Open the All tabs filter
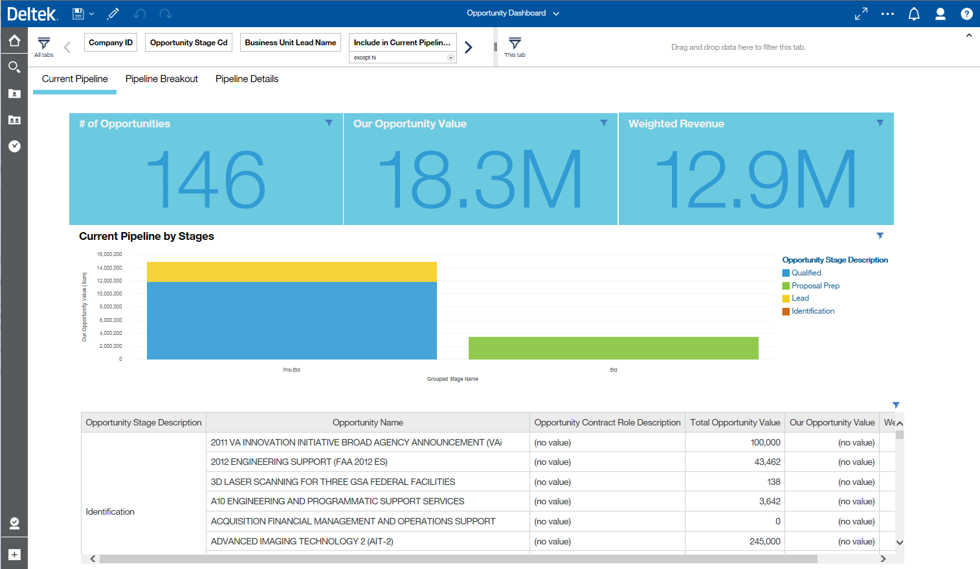 tap(44, 46)
